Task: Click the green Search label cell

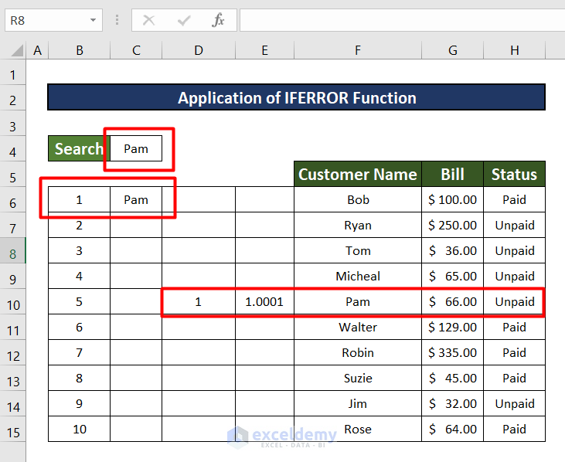Action: tap(79, 148)
